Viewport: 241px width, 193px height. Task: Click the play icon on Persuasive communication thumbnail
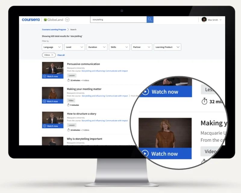(x=44, y=76)
